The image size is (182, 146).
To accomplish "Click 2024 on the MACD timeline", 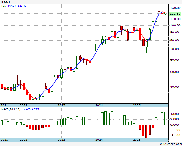I will [99, 140].
